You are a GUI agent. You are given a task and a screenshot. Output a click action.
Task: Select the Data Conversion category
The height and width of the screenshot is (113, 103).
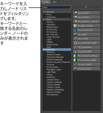point(54,92)
